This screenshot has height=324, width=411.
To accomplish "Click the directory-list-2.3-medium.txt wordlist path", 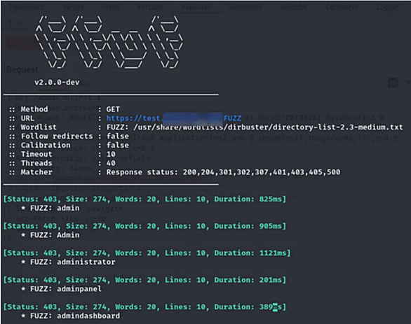I will (268, 127).
